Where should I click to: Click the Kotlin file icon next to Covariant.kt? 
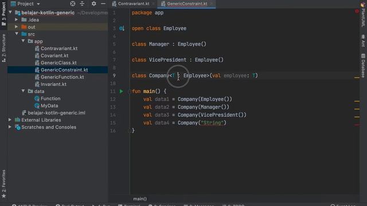(37, 56)
